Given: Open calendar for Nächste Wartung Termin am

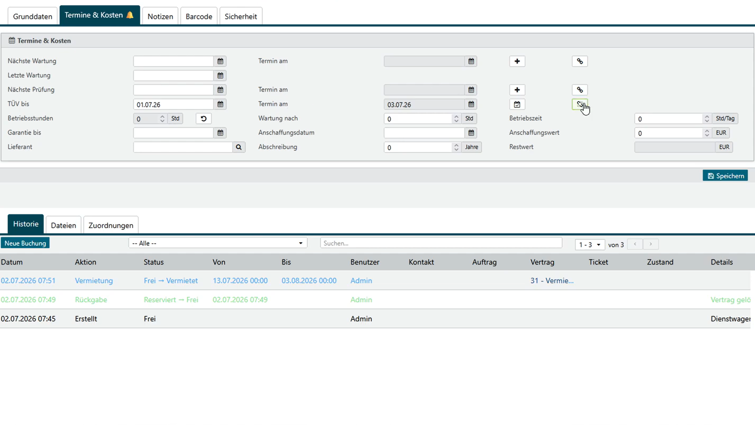Looking at the screenshot, I should pyautogui.click(x=471, y=61).
